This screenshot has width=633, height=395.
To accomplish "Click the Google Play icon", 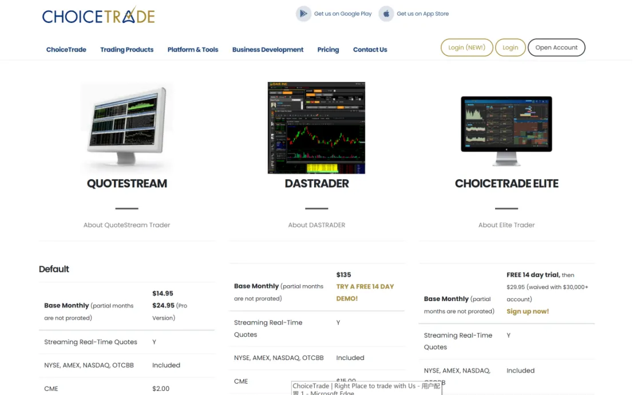I will (303, 14).
